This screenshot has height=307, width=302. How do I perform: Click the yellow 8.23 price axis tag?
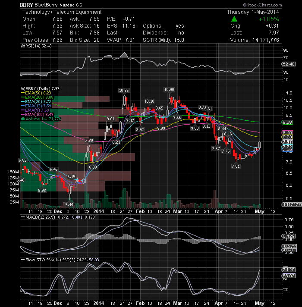coord(287,137)
